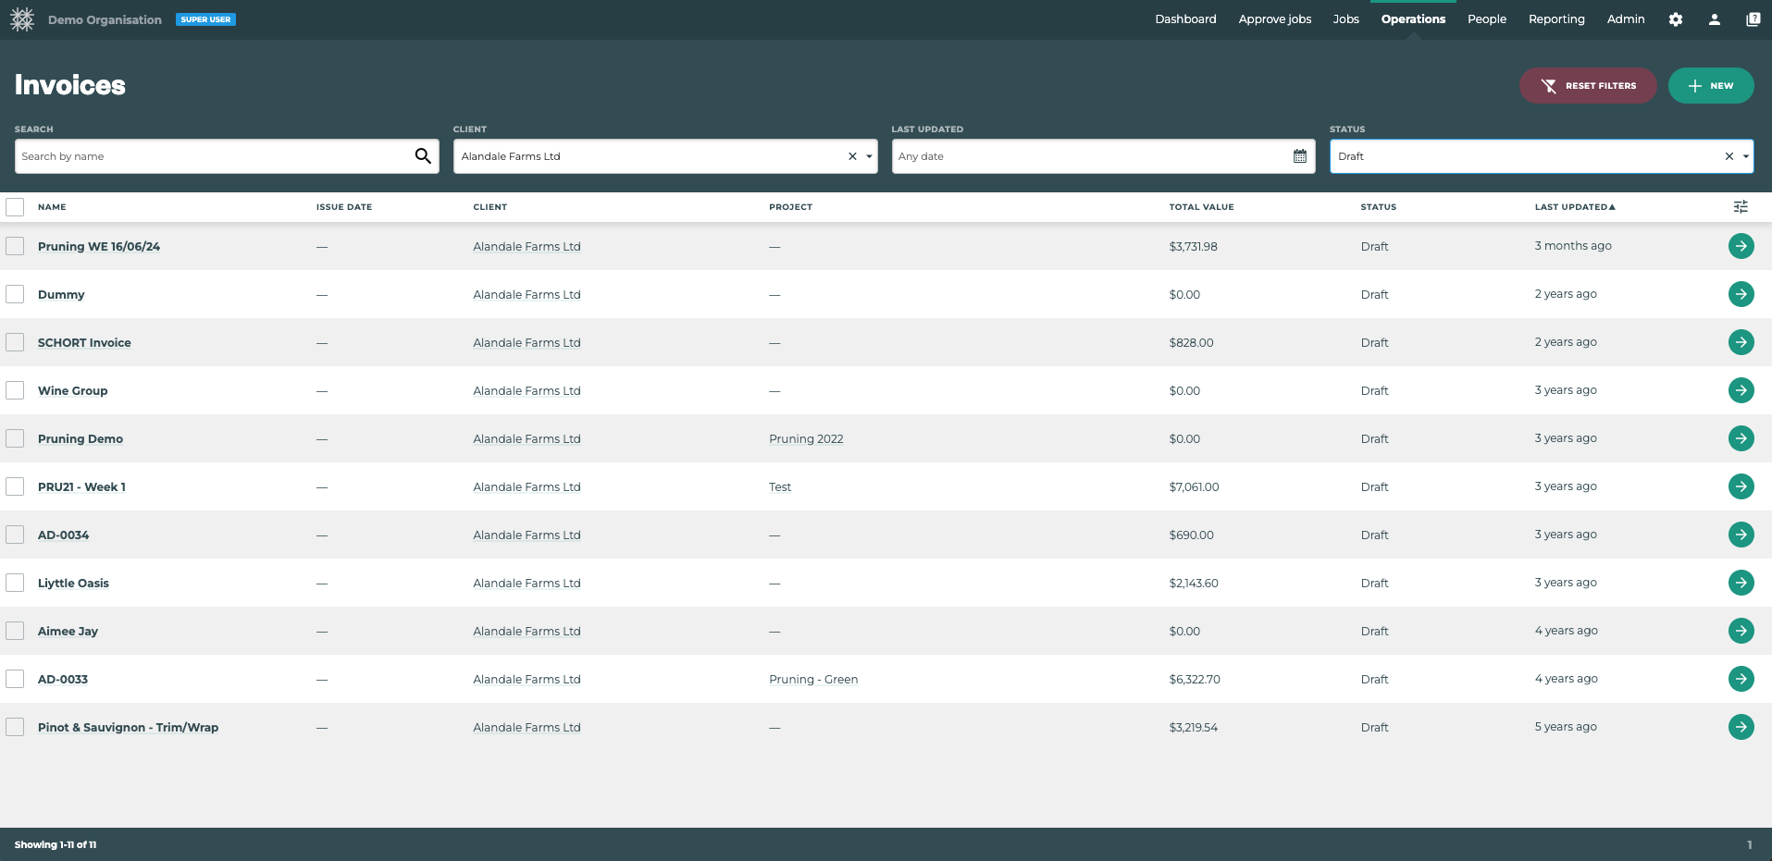1772x861 pixels.
Task: Click page 1 in the pagination bar
Action: pyautogui.click(x=1749, y=844)
